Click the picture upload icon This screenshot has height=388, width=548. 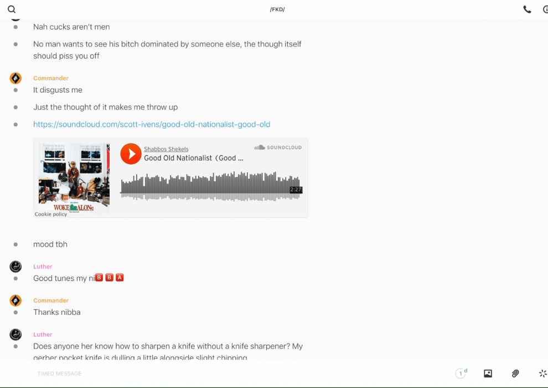(488, 374)
